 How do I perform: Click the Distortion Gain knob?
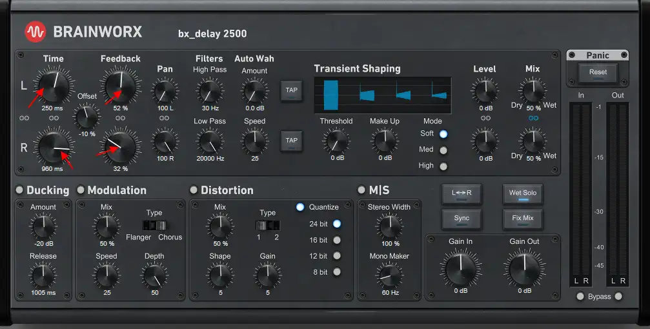[x=268, y=276]
